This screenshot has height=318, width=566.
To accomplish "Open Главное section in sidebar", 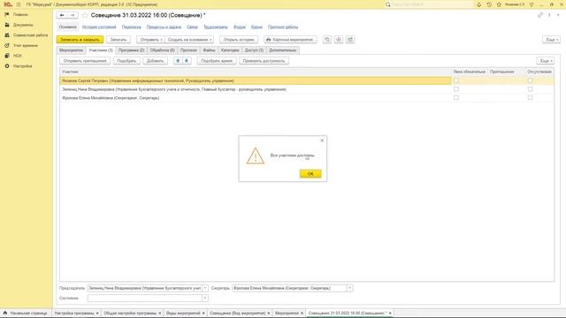I will [20, 14].
